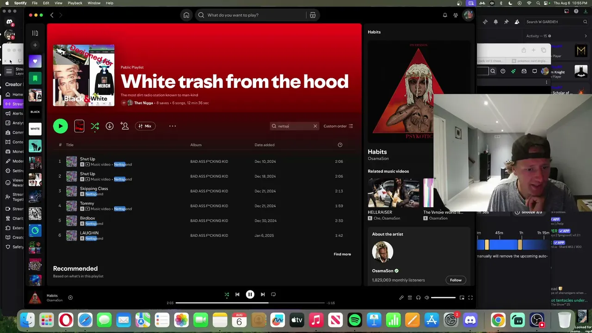This screenshot has height=333, width=592.
Task: Follow OsamaSon artist
Action: click(456, 280)
